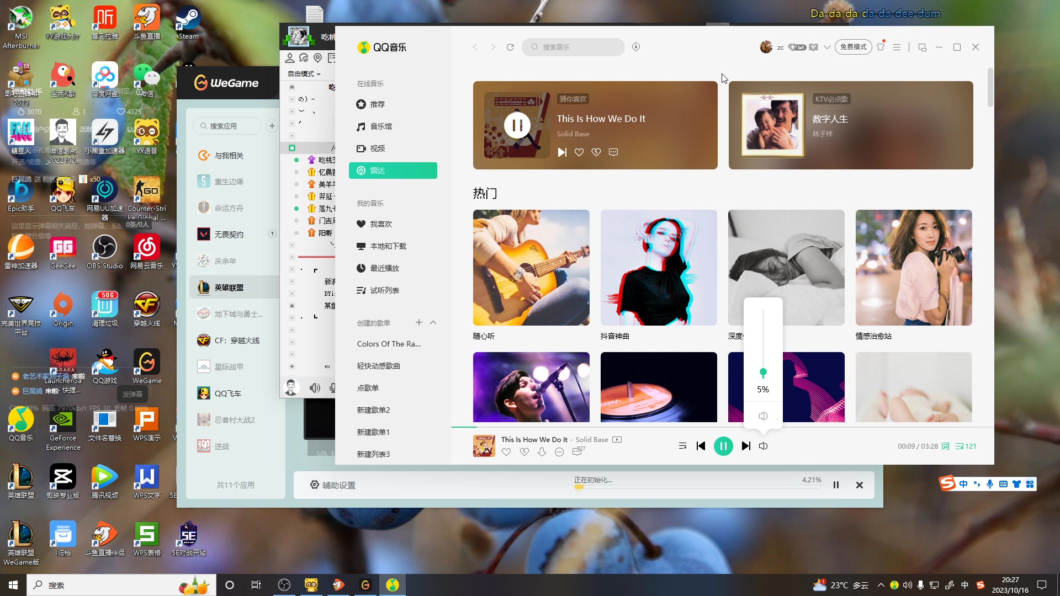The width and height of the screenshot is (1060, 596).
Task: Open 试听列表 in sidebar
Action: point(393,290)
